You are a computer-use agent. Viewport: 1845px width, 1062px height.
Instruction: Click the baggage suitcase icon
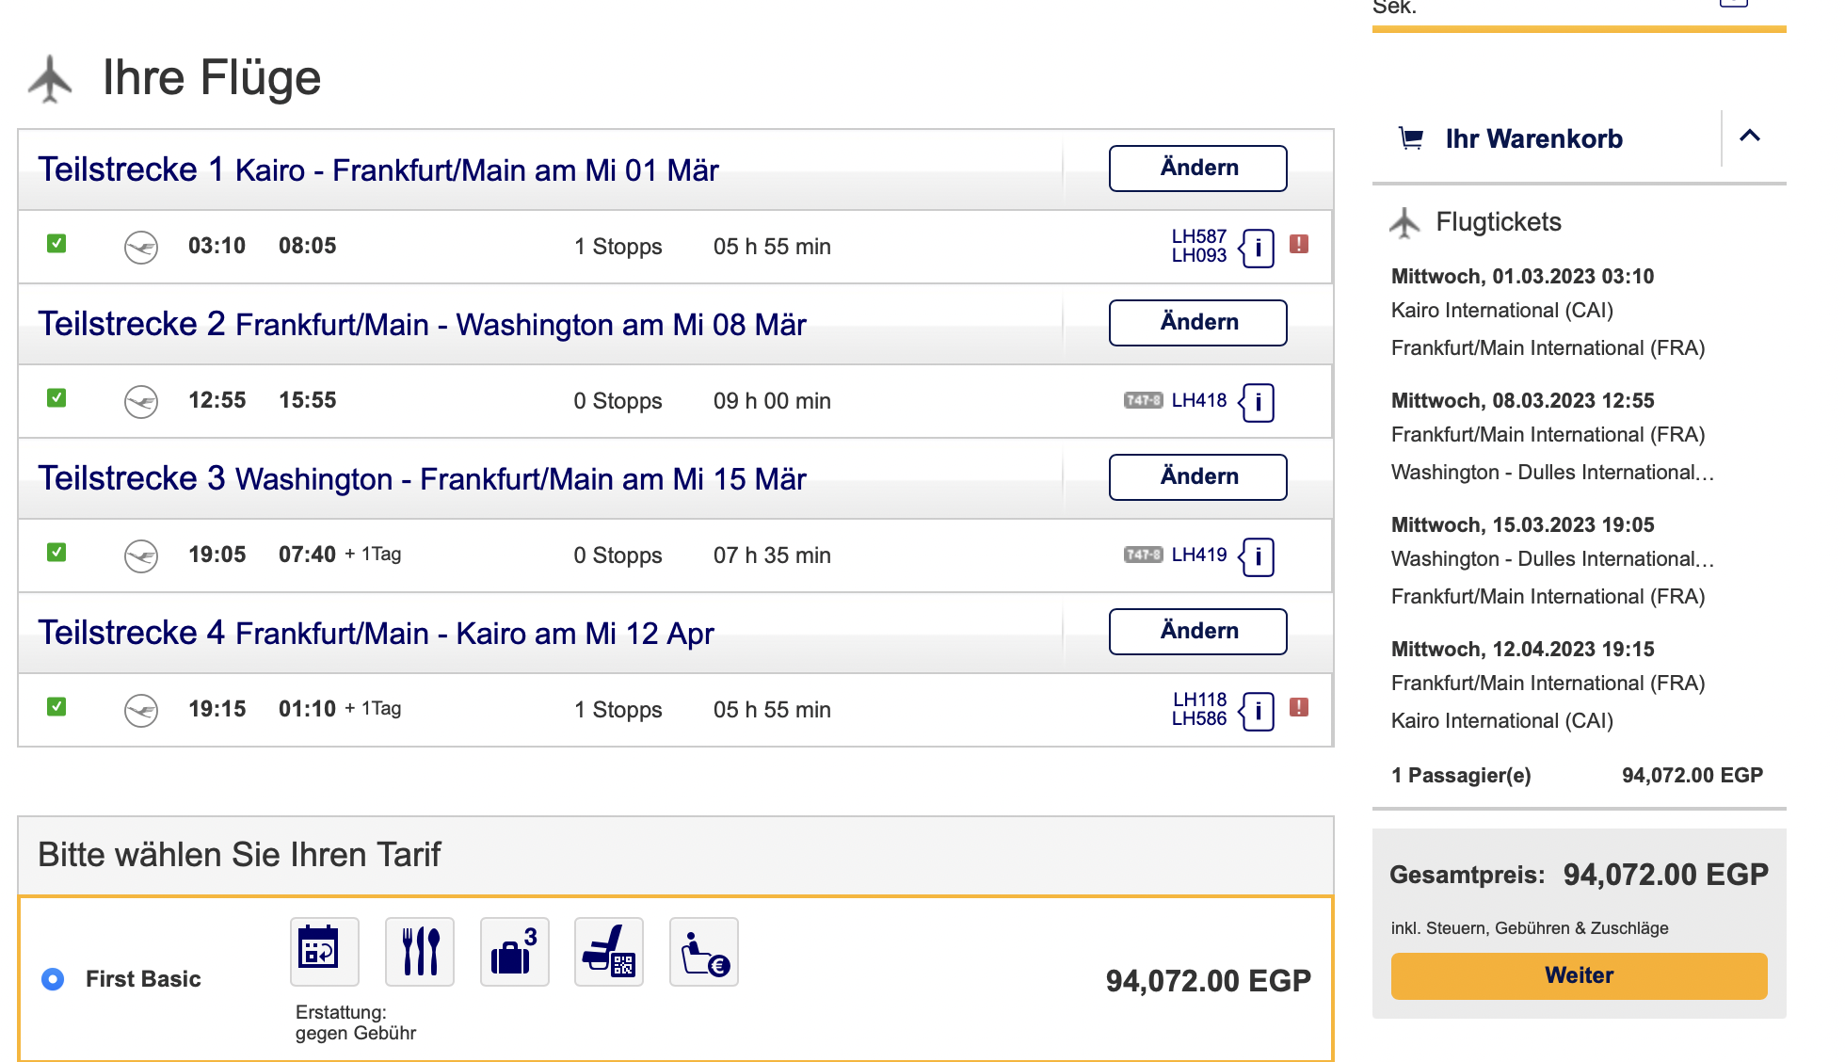click(x=514, y=951)
